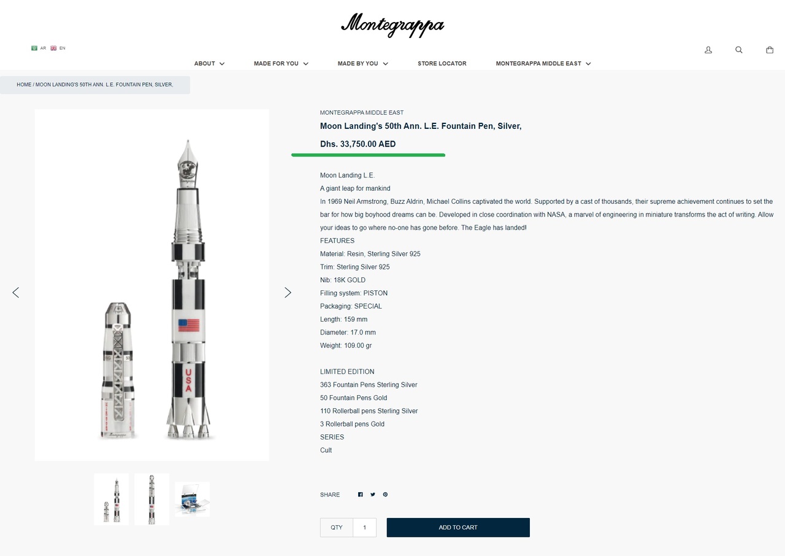Expand the Made For You menu
This screenshot has height=556, width=785.
coord(281,63)
